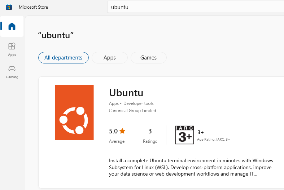This screenshot has height=190, width=284.
Task: Click the Age Rating: IARC. 3+ text
Action: 213,140
